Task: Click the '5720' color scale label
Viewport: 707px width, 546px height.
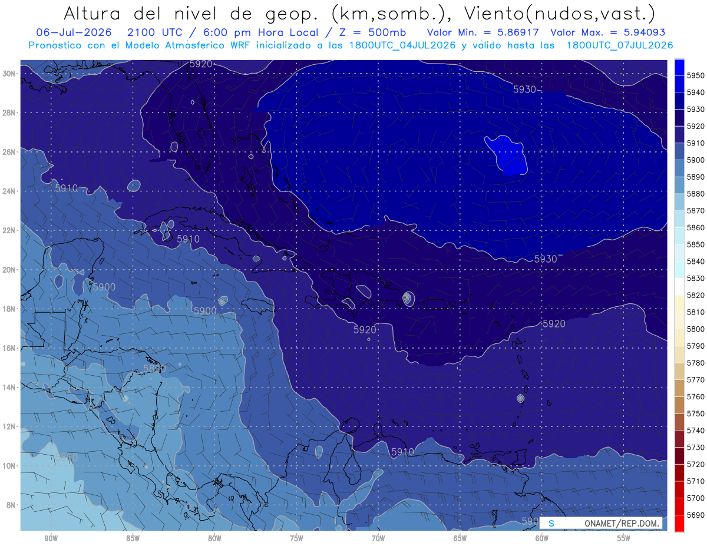Action: pyautogui.click(x=695, y=464)
